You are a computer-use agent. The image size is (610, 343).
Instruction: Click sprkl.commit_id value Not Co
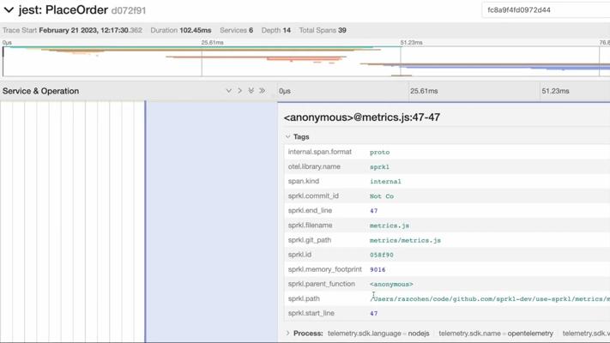tap(382, 196)
